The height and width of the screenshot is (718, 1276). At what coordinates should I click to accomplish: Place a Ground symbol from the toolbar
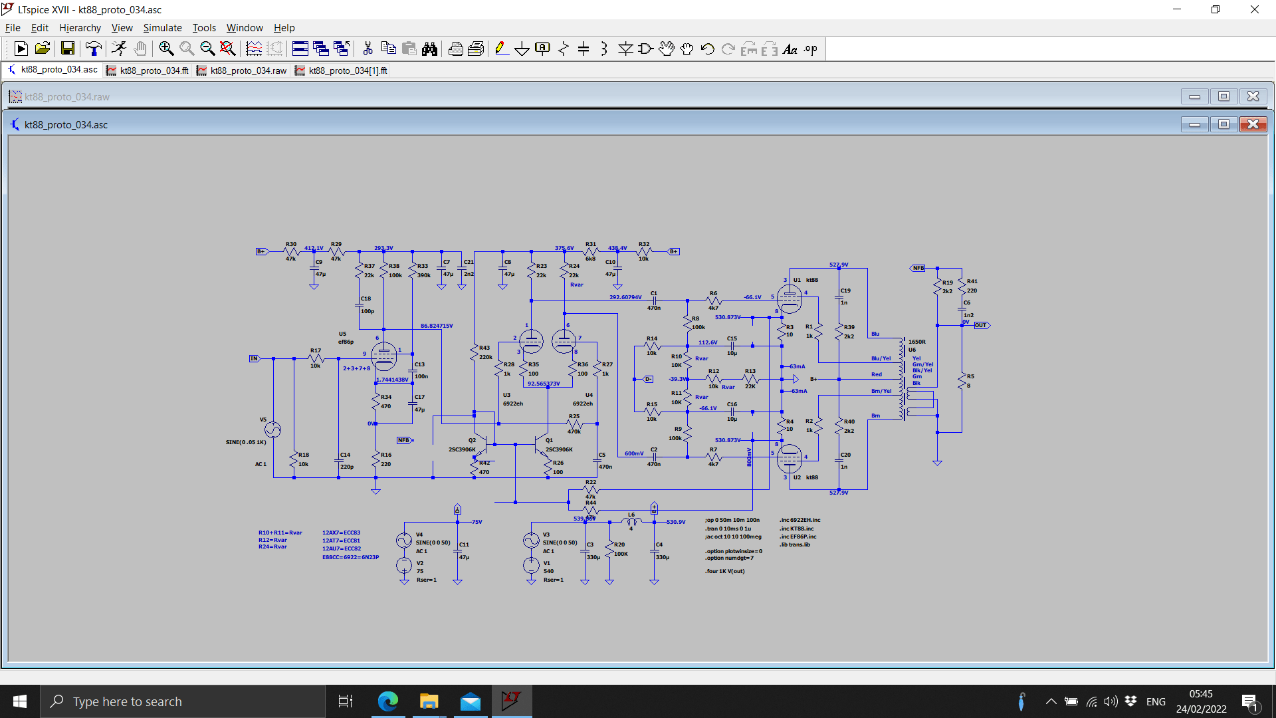pyautogui.click(x=522, y=49)
